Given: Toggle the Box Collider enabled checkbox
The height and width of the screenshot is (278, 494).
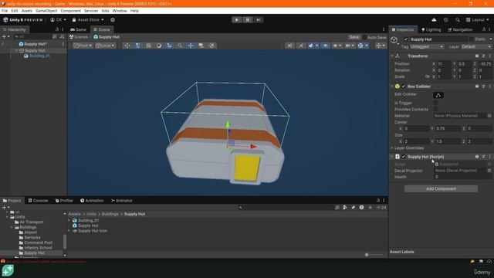Looking at the screenshot, I should point(404,86).
